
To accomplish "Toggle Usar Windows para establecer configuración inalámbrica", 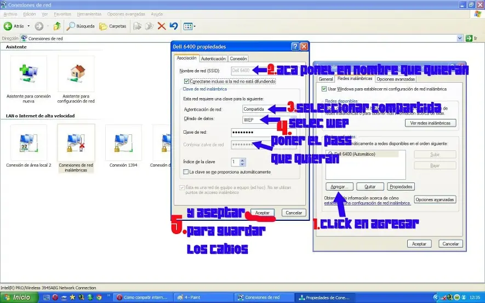I will (x=324, y=89).
